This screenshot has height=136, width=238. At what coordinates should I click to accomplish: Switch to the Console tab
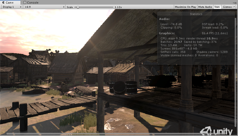(31, 3)
